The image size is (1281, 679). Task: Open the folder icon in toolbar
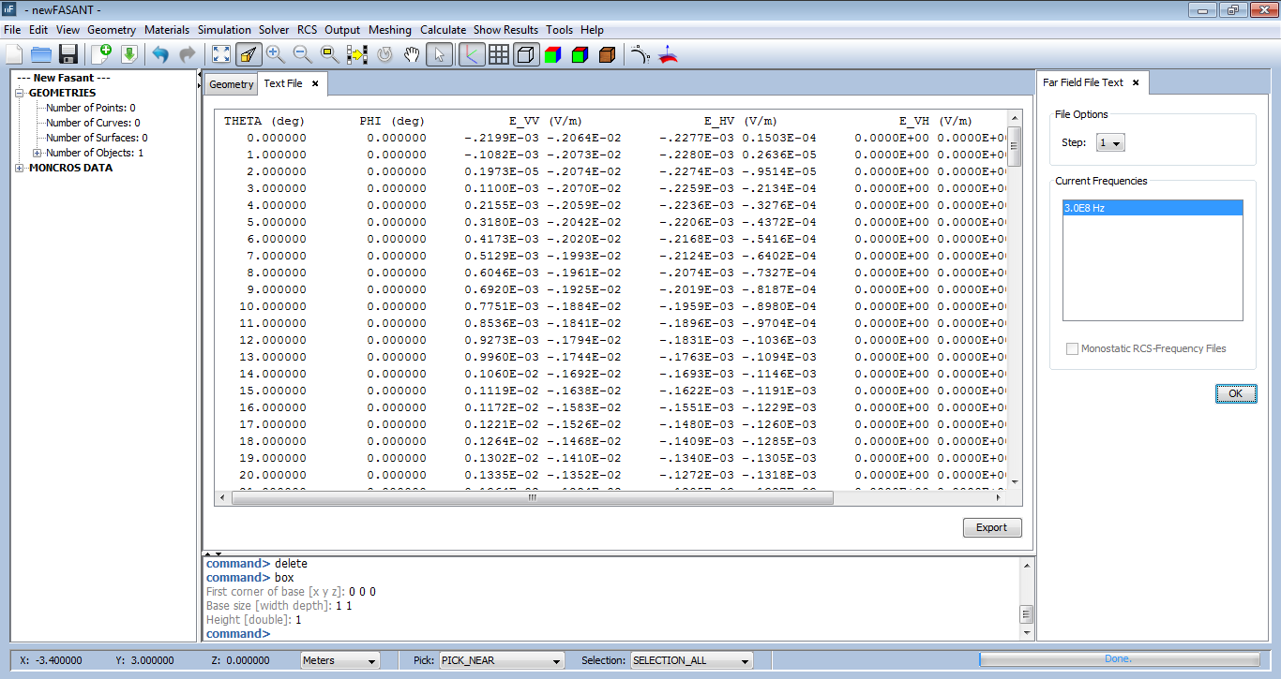[40, 54]
